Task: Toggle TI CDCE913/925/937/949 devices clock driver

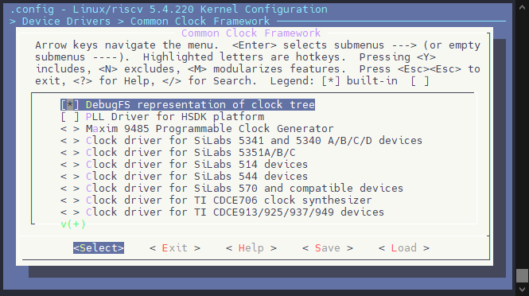Action: pyautogui.click(x=222, y=212)
